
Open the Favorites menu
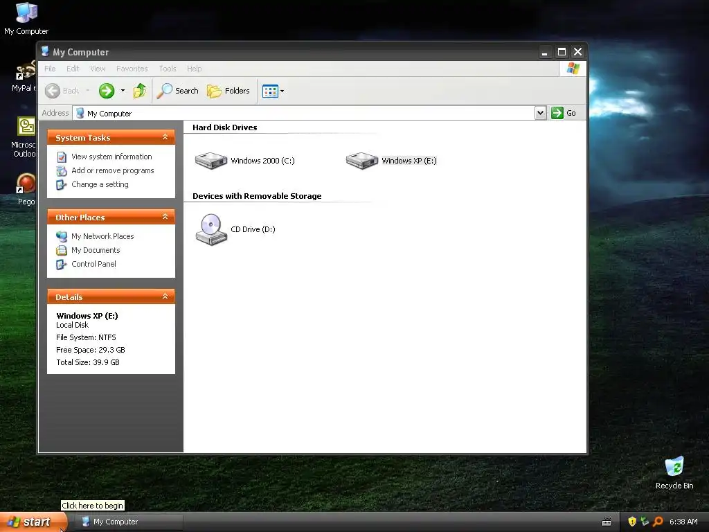pyautogui.click(x=132, y=69)
